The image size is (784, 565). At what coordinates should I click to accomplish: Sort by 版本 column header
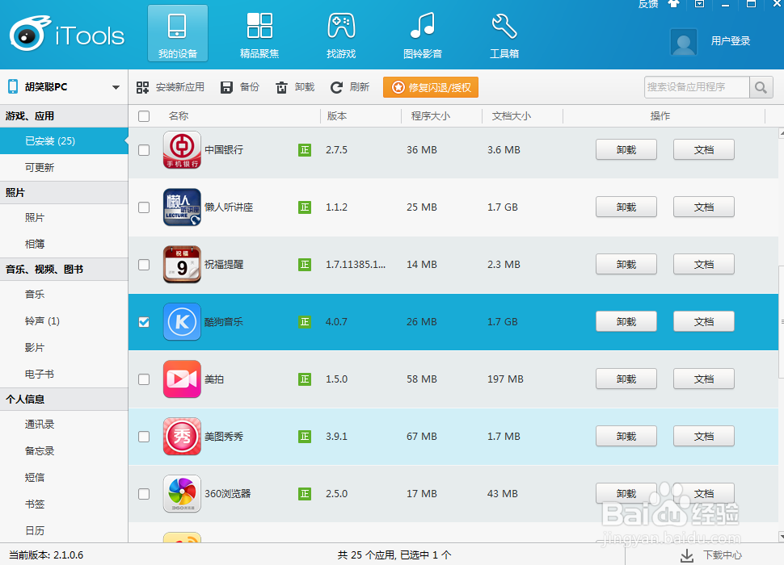pos(337,115)
